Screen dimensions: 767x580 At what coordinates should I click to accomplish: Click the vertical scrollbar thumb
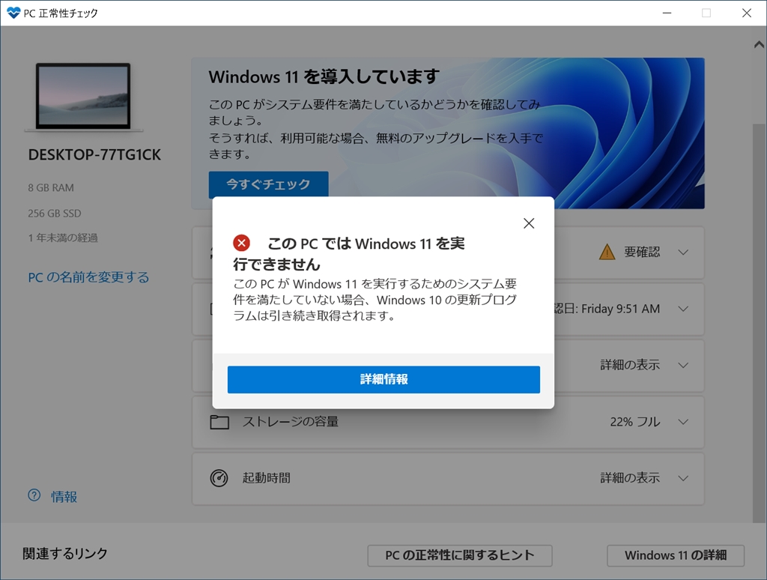click(x=760, y=323)
